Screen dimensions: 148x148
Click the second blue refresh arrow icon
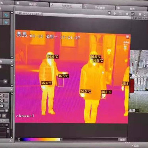click(6, 22)
